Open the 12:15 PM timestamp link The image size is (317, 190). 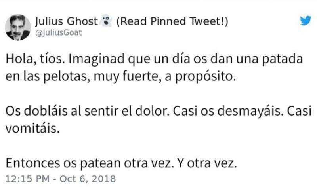[27, 179]
